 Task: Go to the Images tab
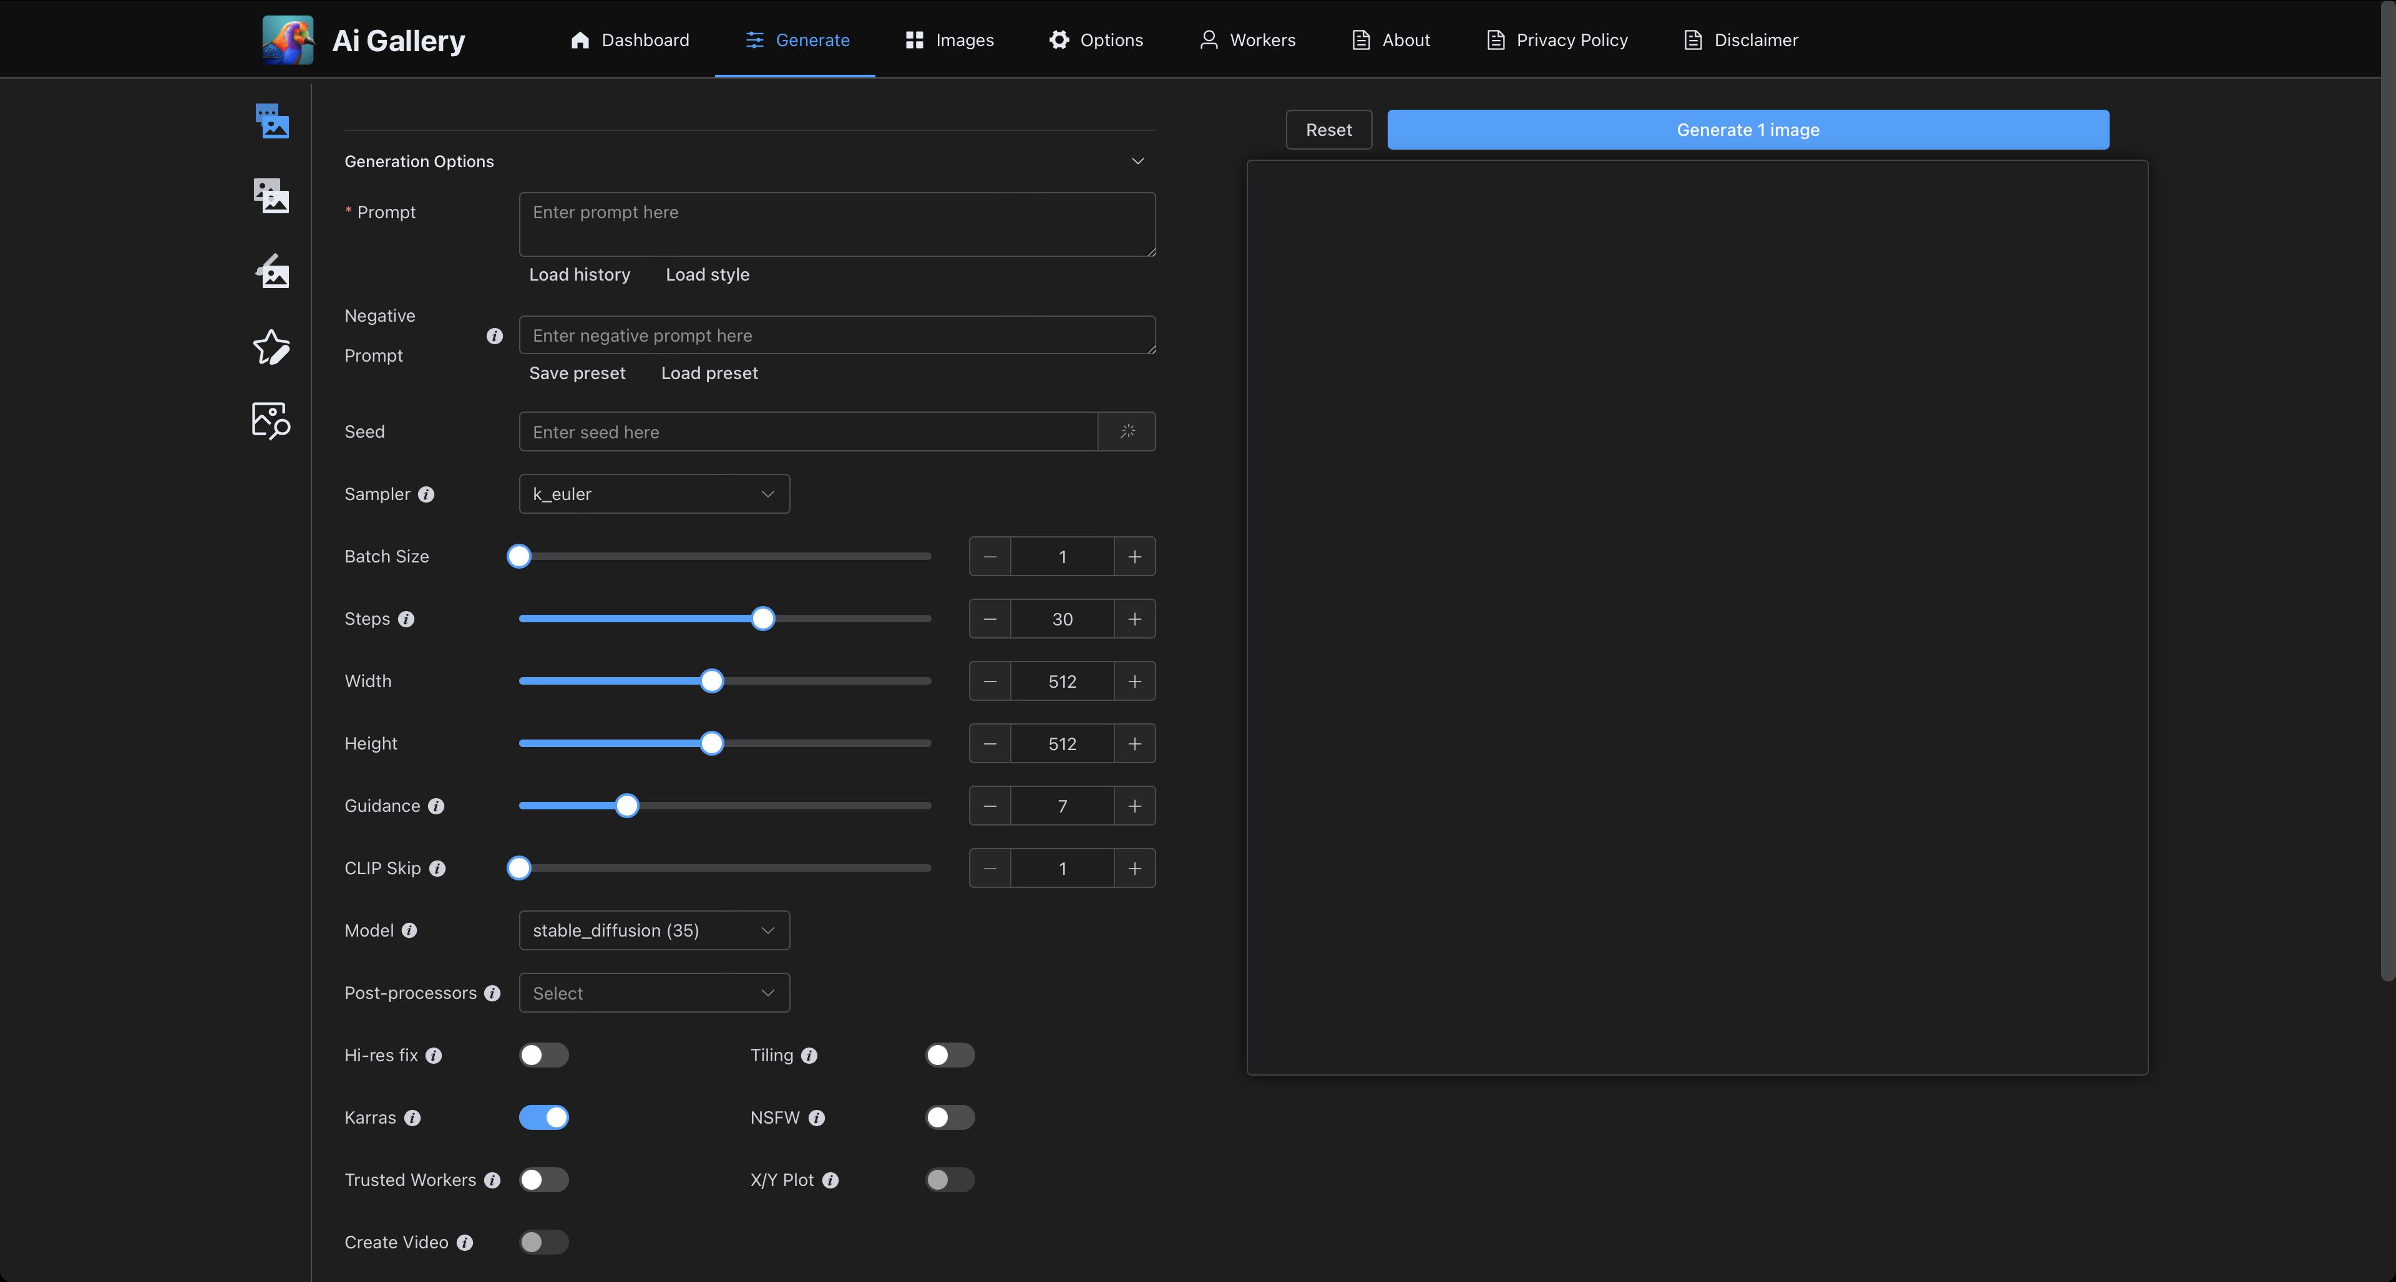tap(948, 40)
